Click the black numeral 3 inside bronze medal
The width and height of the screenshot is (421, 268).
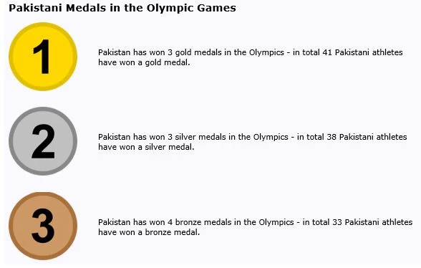pyautogui.click(x=43, y=226)
